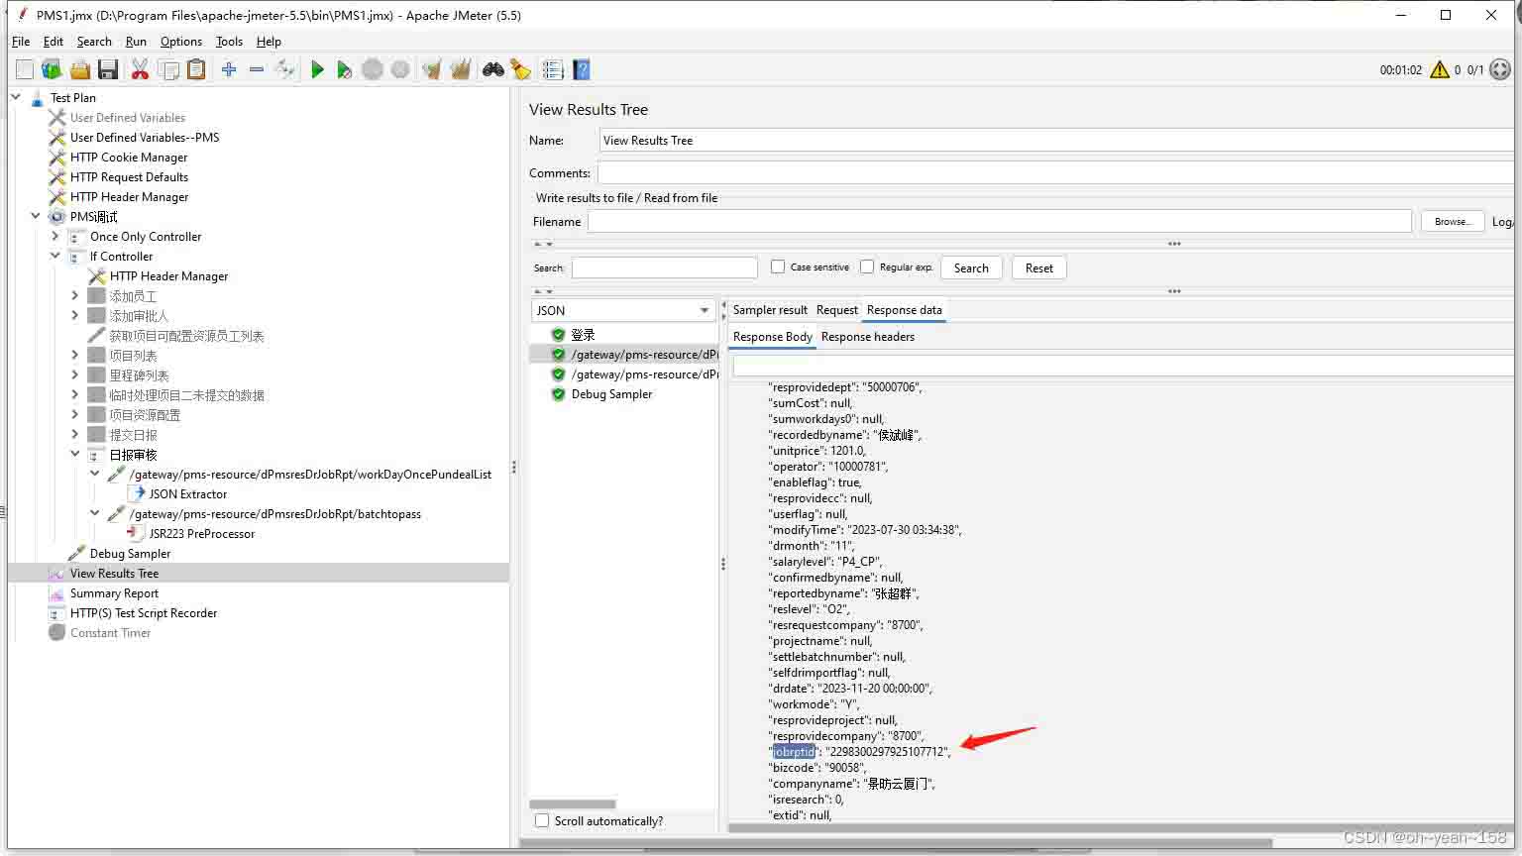Click the Shutdown test icon

[400, 69]
